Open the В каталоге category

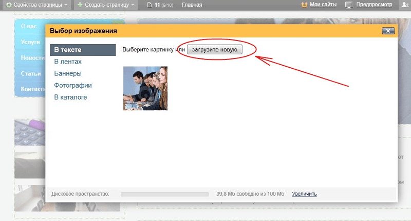pos(70,97)
